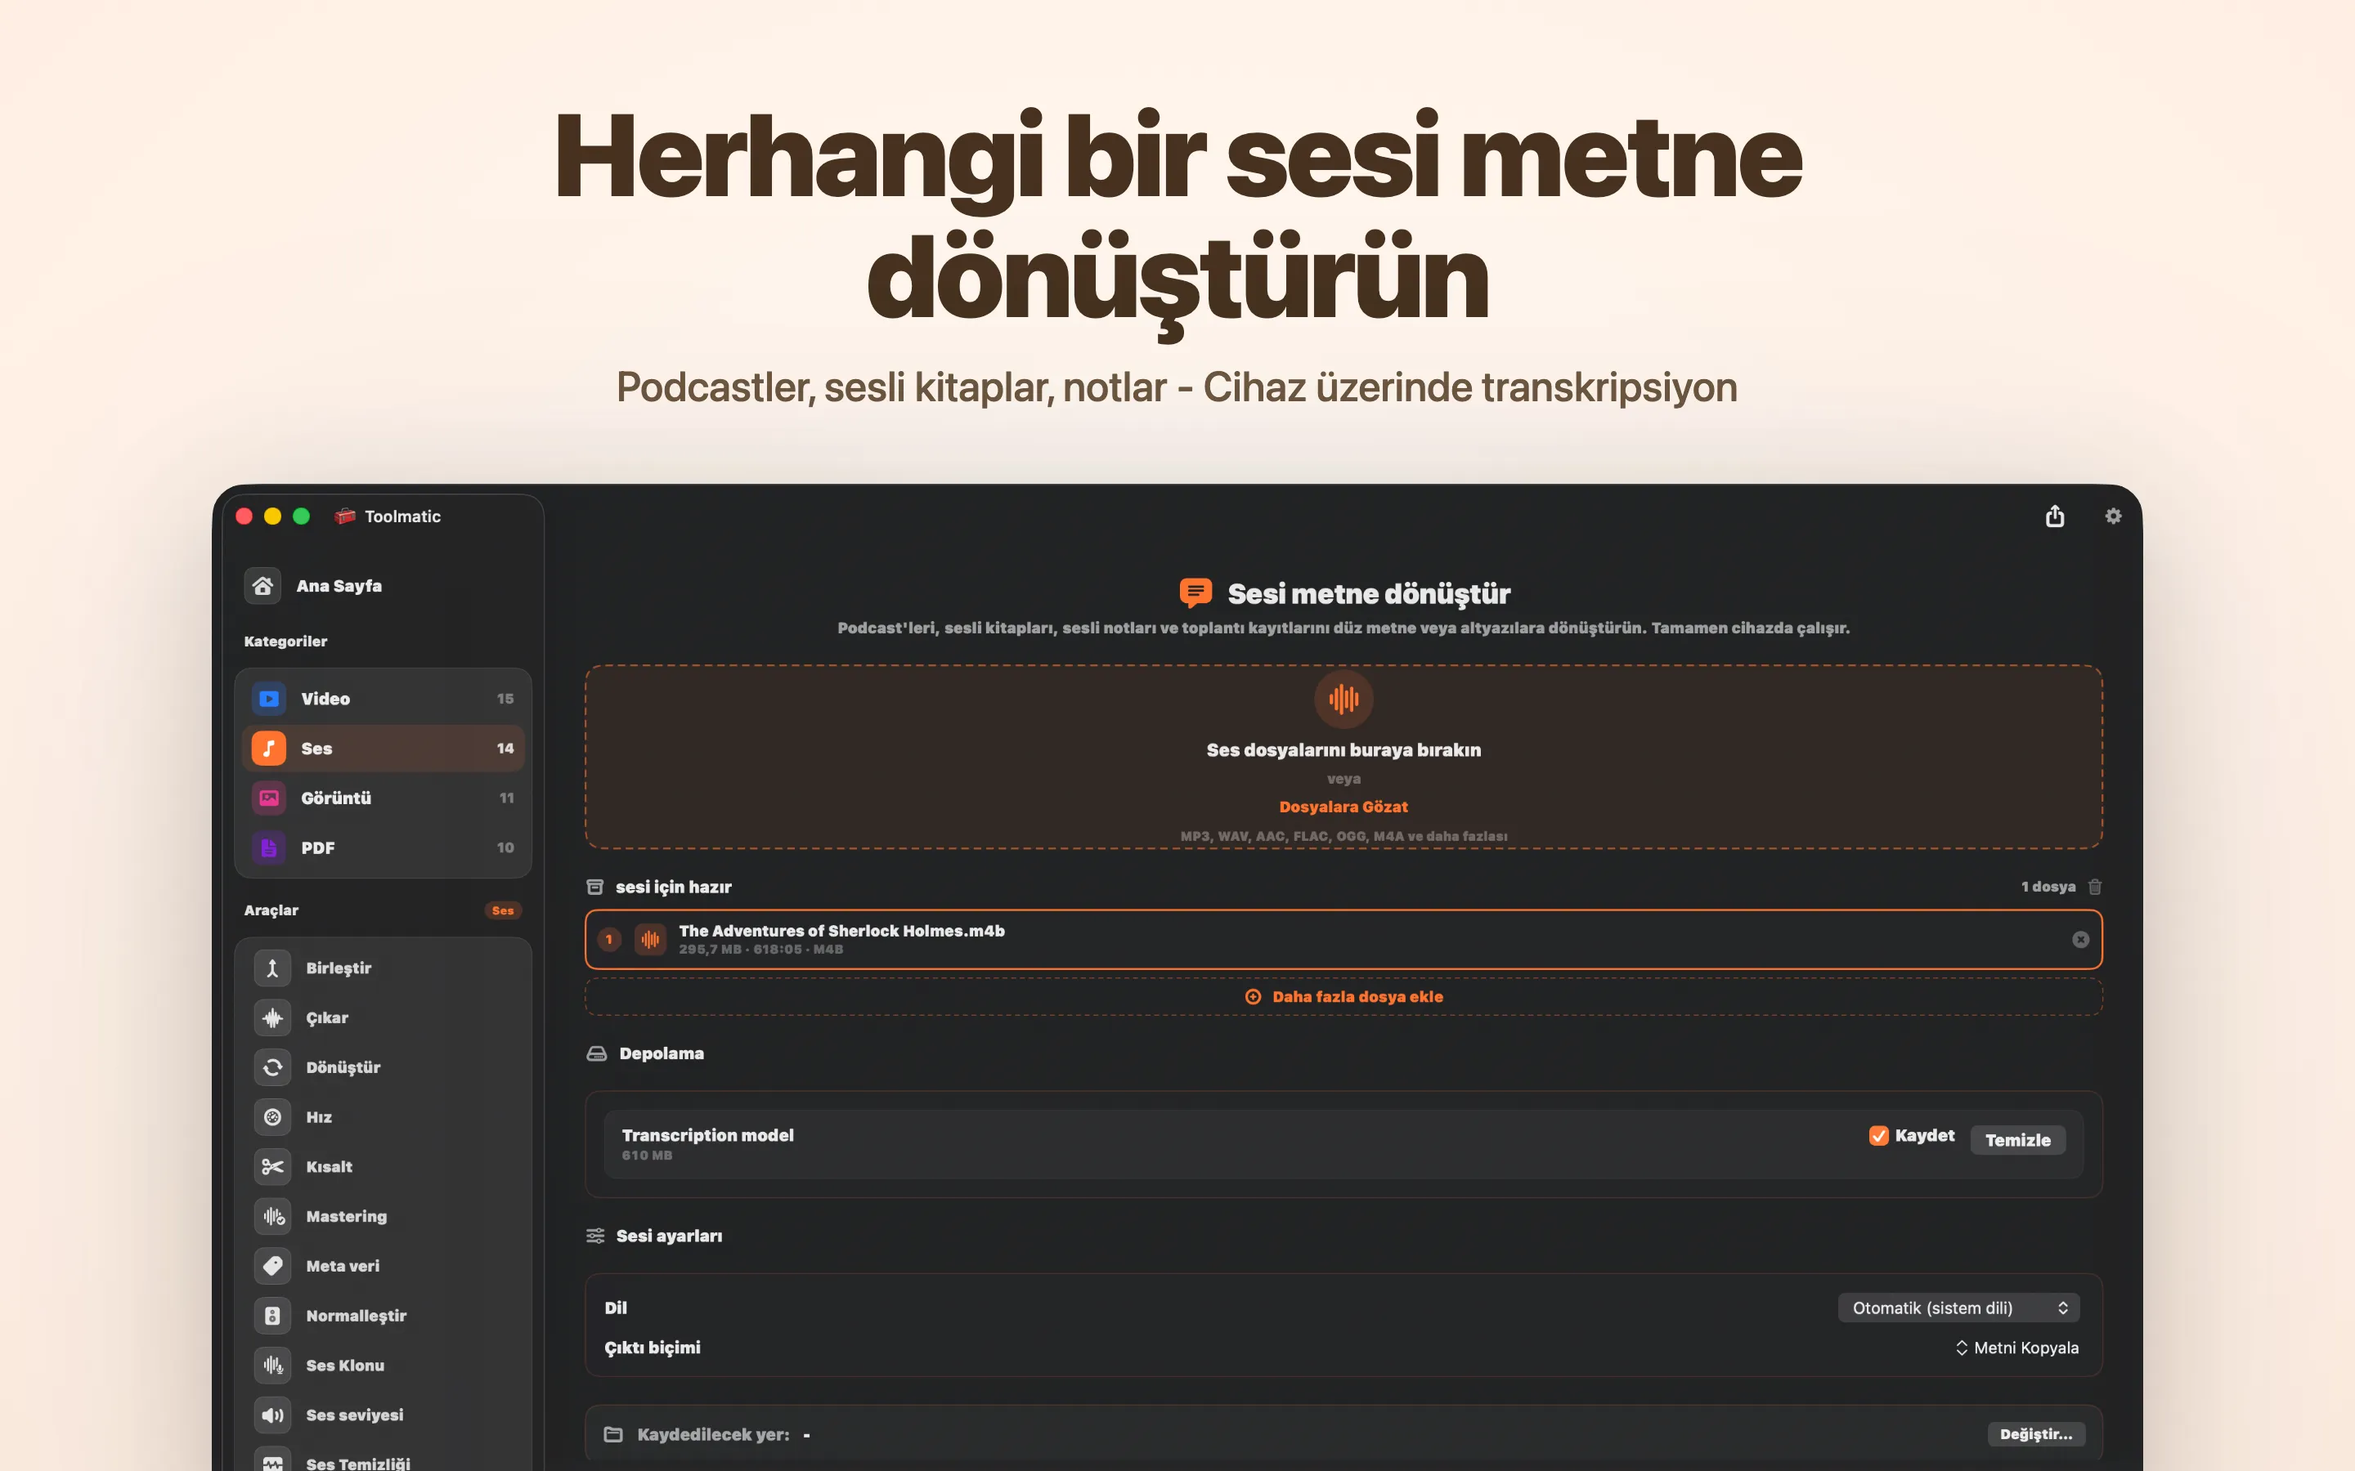Select the Ses category
This screenshot has height=1471, width=2355.
point(383,748)
